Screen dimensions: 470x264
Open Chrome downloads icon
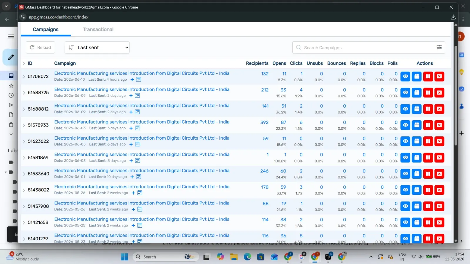tap(453, 17)
